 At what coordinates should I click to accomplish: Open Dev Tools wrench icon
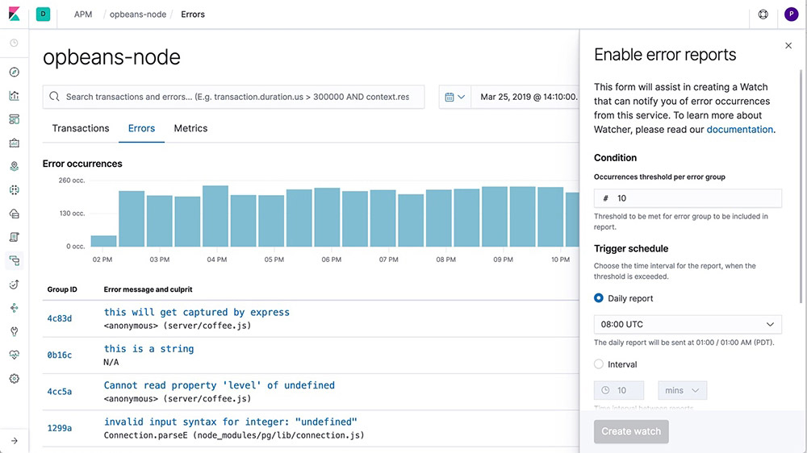point(14,331)
